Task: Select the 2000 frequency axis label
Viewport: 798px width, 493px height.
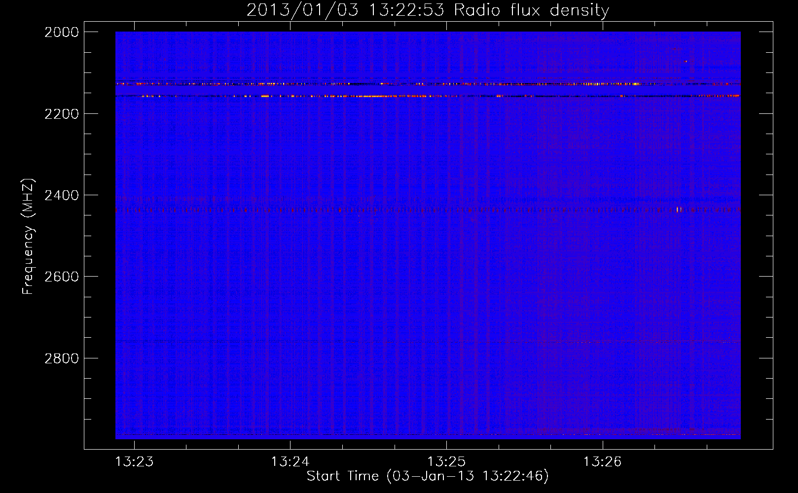Action: [x=62, y=32]
